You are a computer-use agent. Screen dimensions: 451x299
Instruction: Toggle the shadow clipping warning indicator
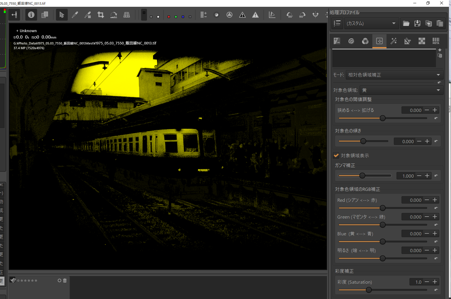click(242, 15)
